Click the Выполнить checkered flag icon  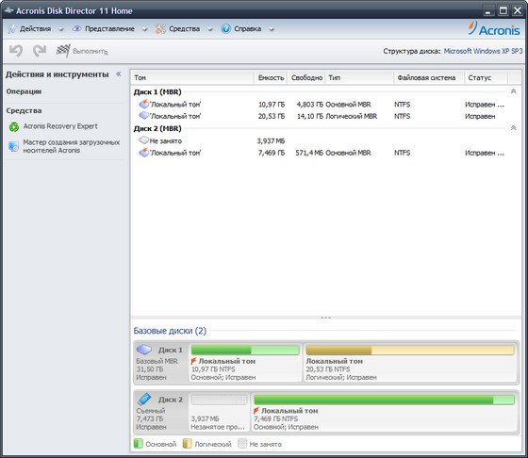pos(63,51)
